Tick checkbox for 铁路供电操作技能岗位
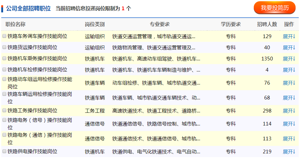This screenshot has height=158, width=299. coord(4,151)
